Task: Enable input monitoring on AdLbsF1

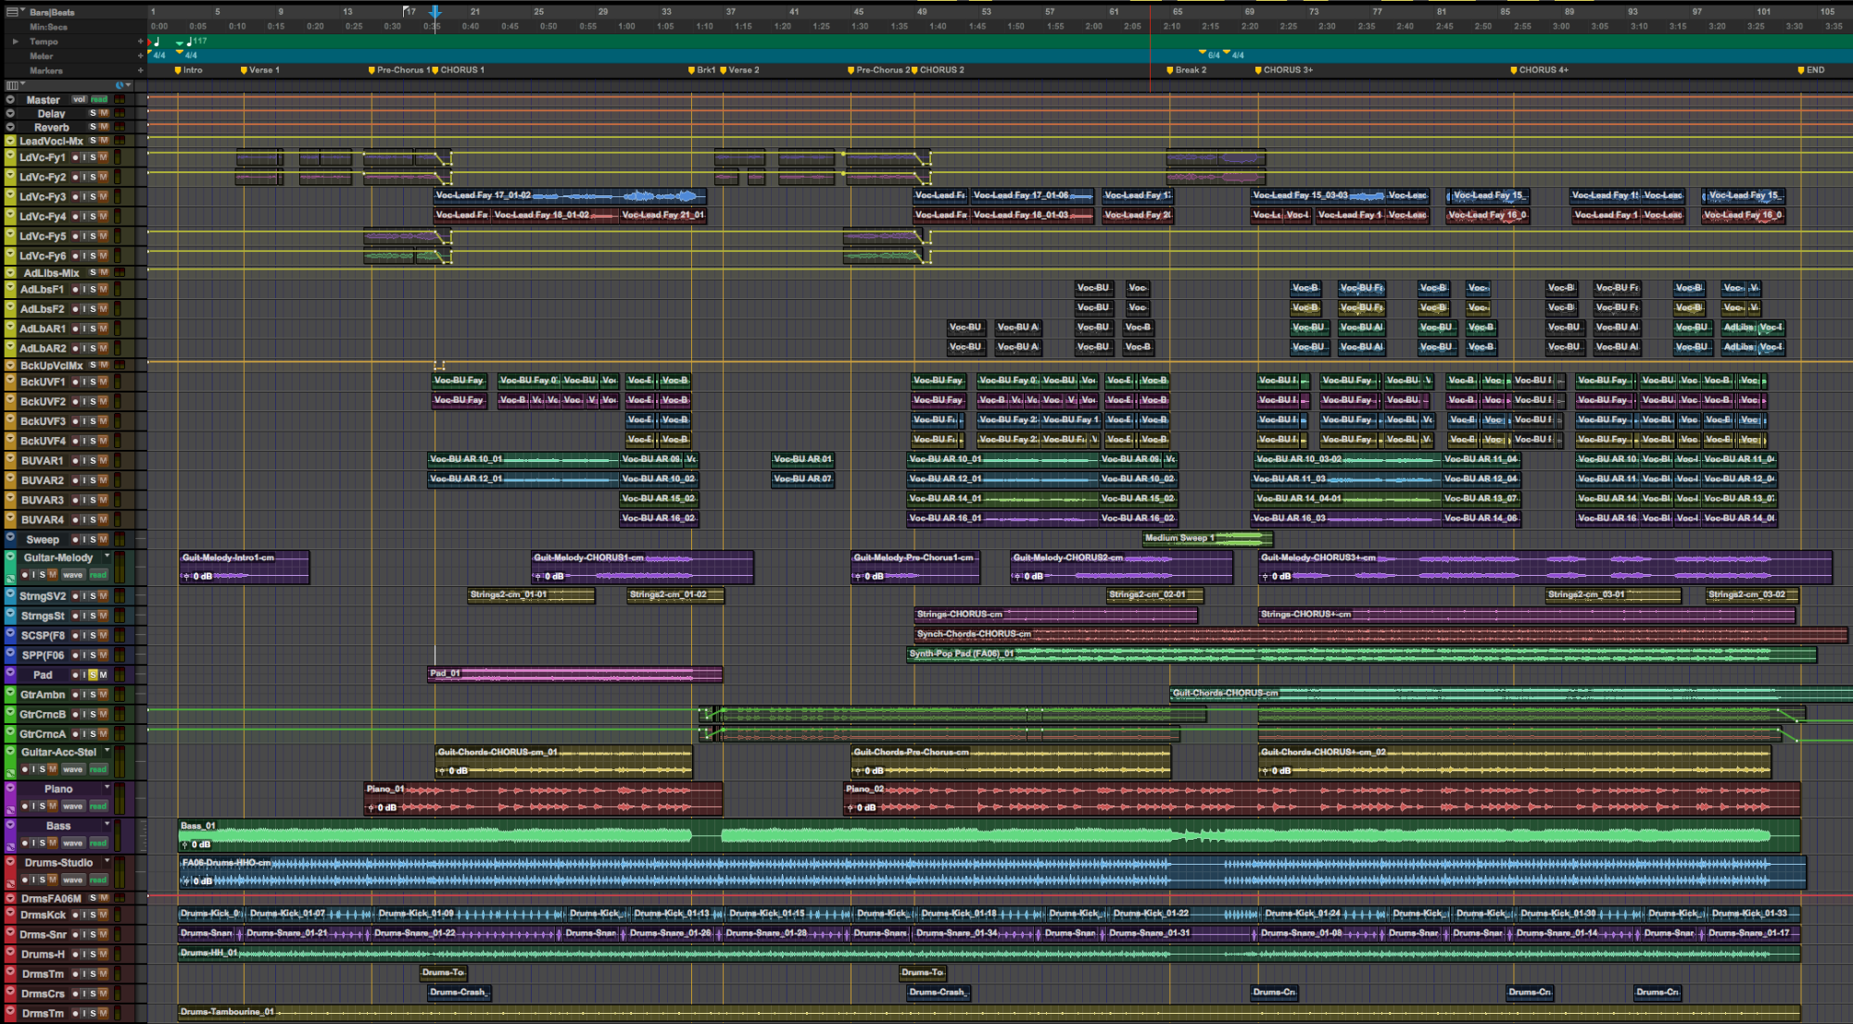Action: point(84,290)
